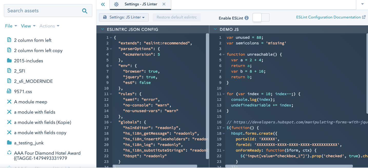The width and height of the screenshot is (368, 168).
Task: Fold env block at config line 6
Action: [x=111, y=66]
